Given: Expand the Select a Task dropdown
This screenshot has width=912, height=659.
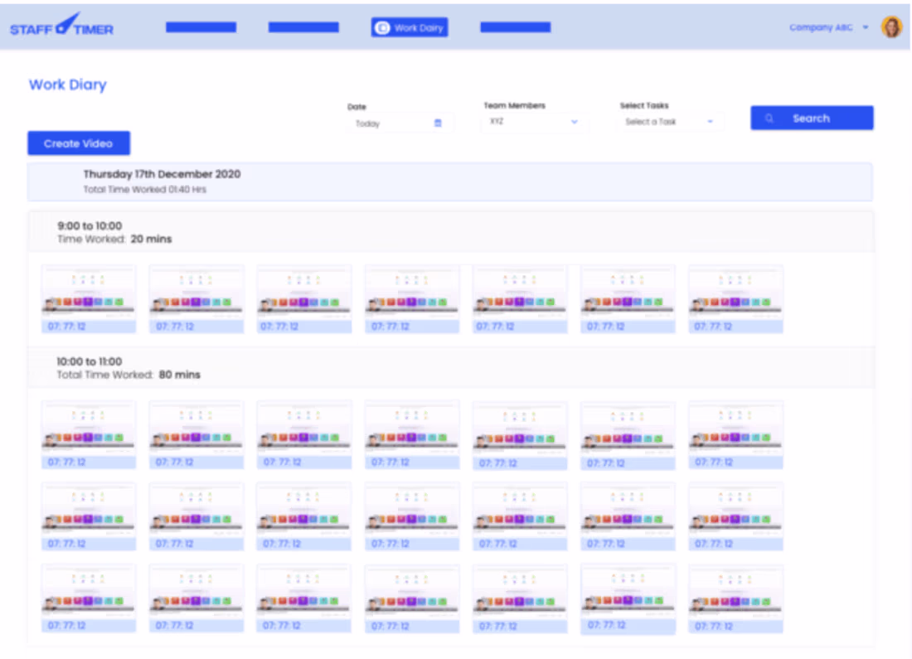Looking at the screenshot, I should (x=669, y=122).
